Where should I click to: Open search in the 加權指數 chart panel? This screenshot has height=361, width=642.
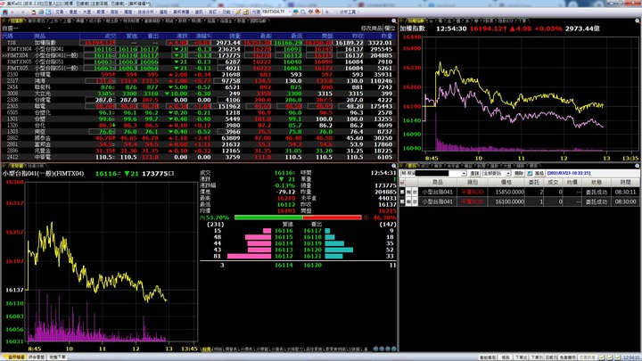[638, 21]
